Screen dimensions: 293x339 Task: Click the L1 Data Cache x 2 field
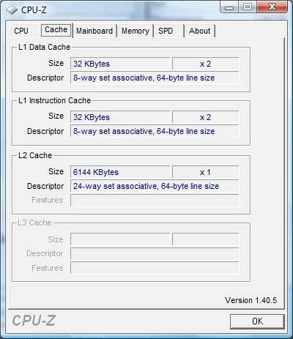(x=205, y=64)
